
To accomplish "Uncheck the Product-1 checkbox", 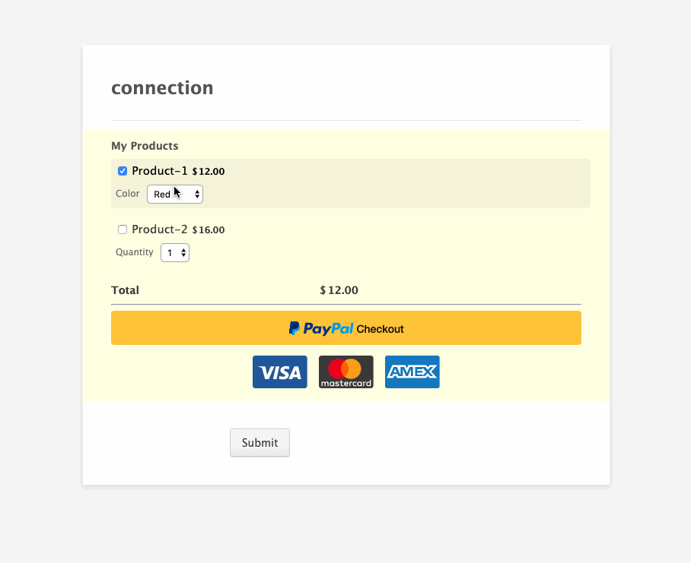I will coord(123,171).
